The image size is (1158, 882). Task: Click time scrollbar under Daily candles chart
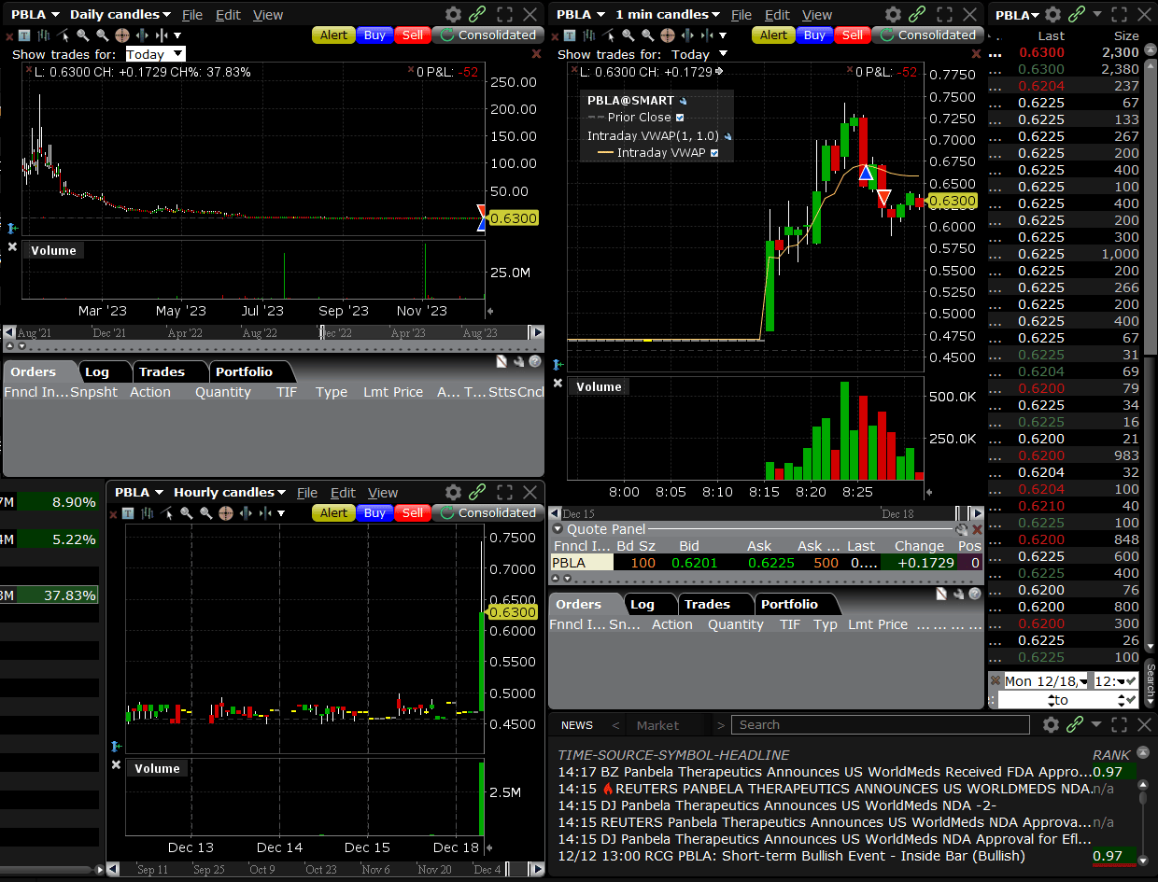[274, 332]
